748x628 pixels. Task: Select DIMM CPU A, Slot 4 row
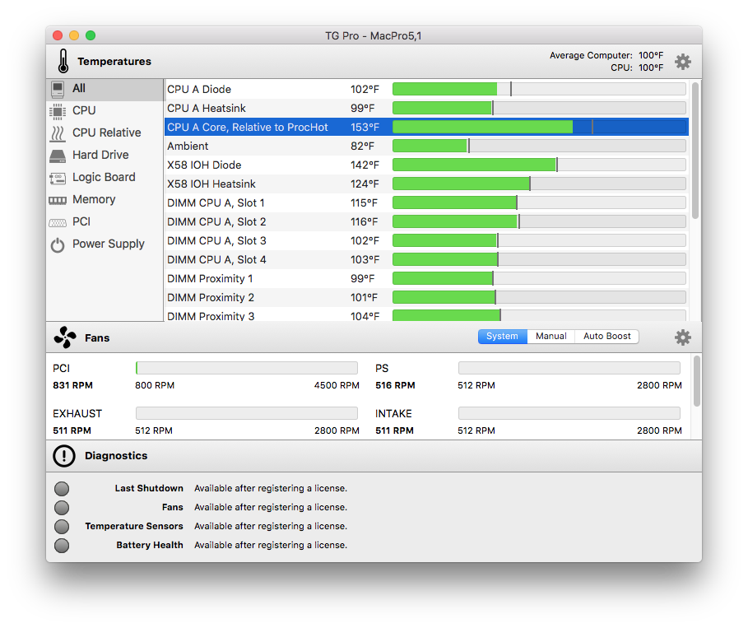427,259
